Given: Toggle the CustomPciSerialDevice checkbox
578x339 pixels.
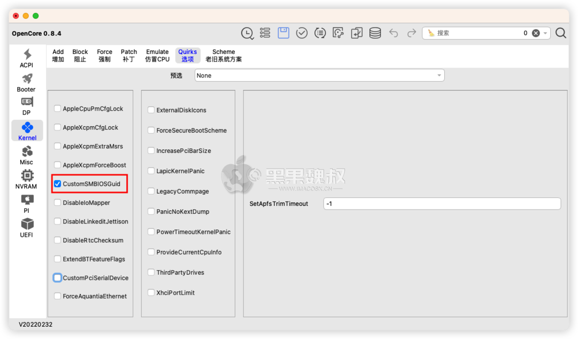Looking at the screenshot, I should [x=57, y=278].
